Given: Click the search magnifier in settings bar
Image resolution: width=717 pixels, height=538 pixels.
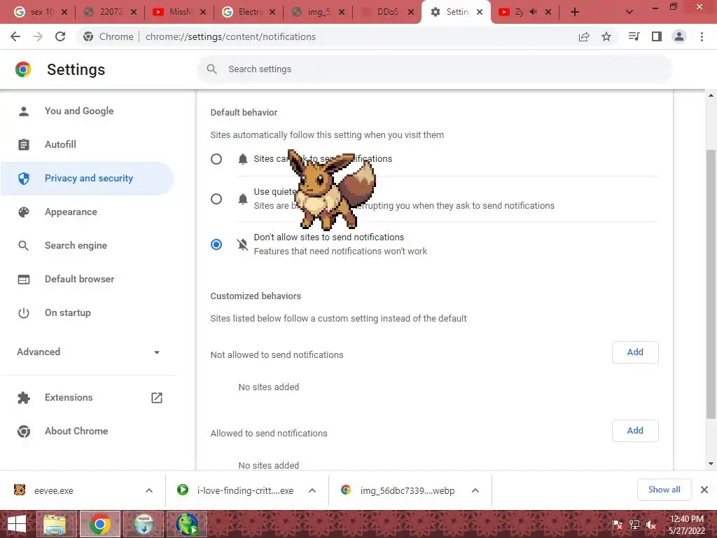Looking at the screenshot, I should tap(211, 69).
